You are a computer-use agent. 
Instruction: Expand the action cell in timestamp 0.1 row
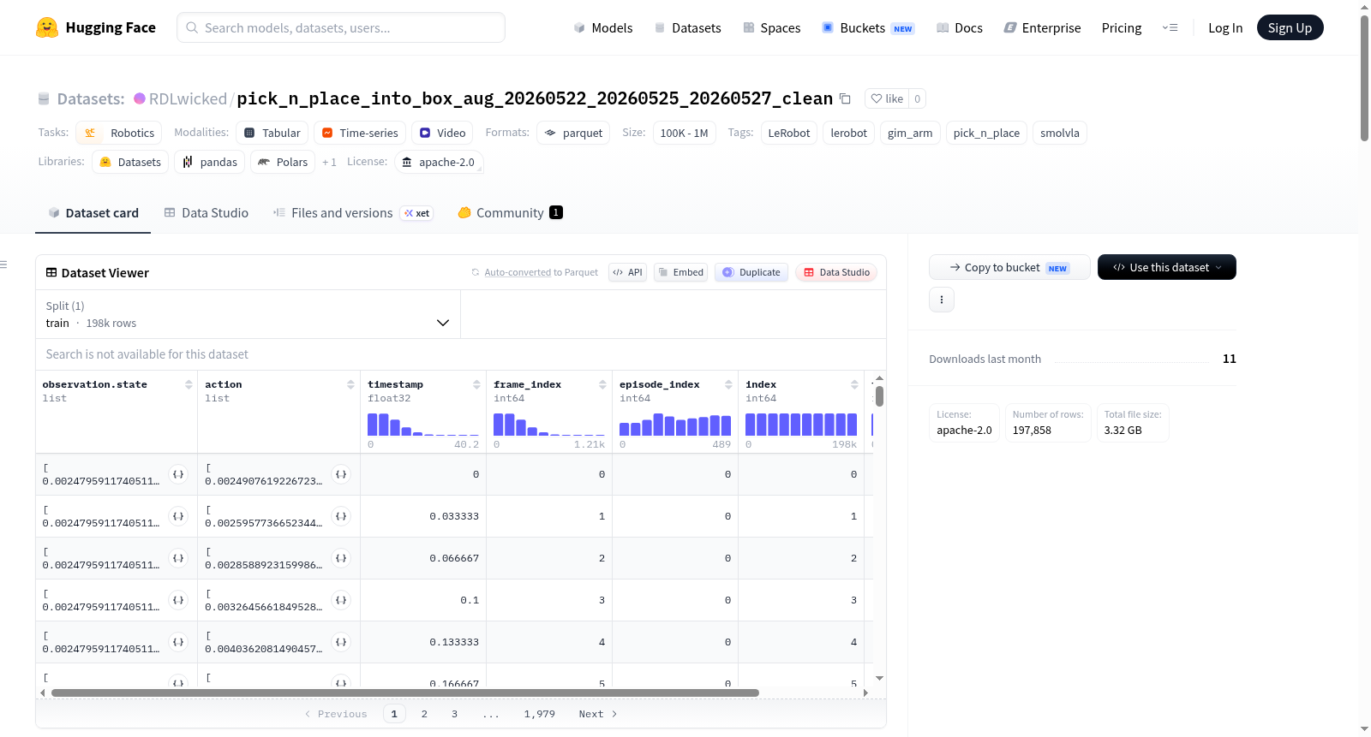(x=341, y=600)
